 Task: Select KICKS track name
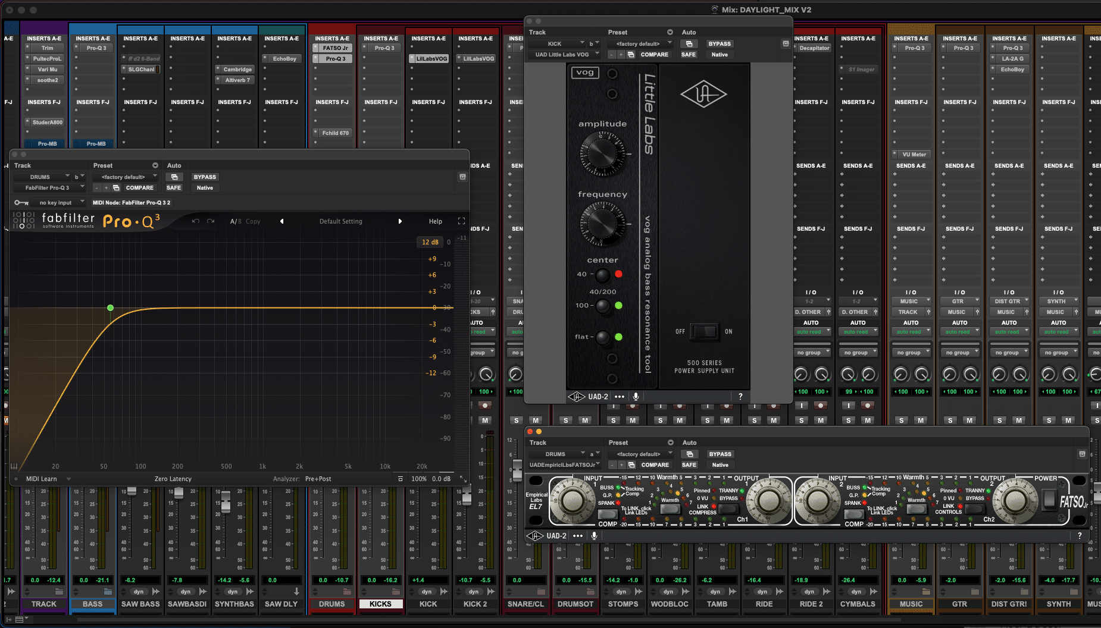pos(380,604)
